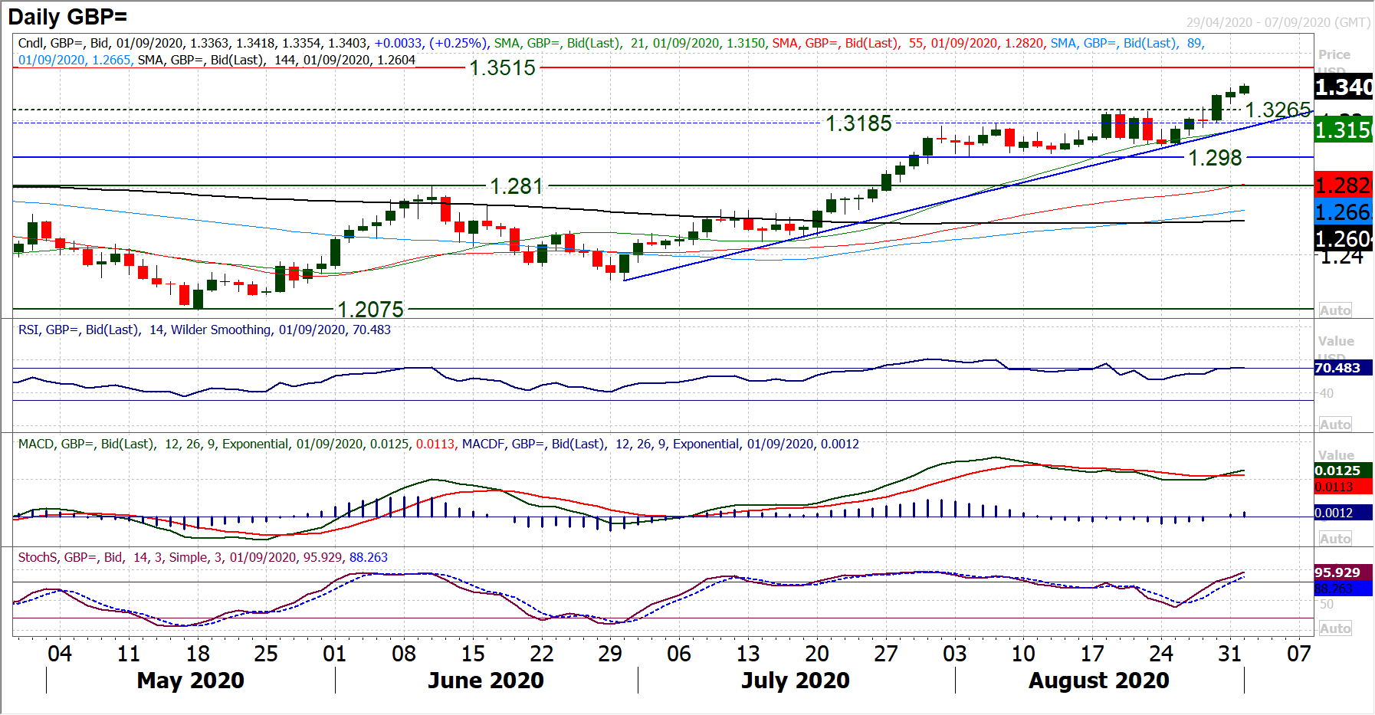Click the Auto button in price panel
This screenshot has height=715, width=1375.
point(1334,310)
